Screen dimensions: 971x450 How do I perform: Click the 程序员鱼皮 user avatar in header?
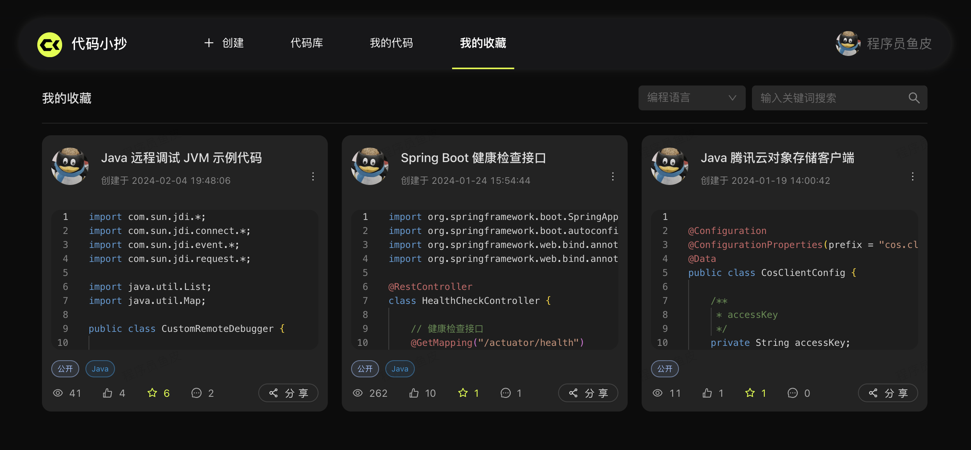[x=848, y=44]
